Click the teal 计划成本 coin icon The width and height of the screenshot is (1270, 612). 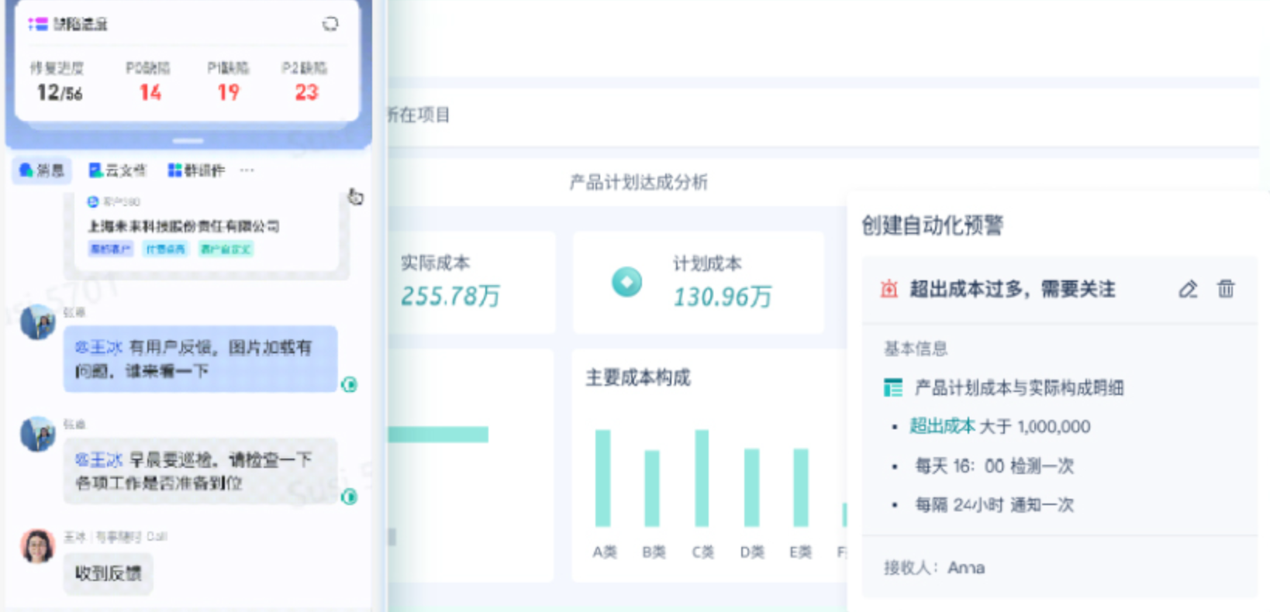[x=626, y=281]
